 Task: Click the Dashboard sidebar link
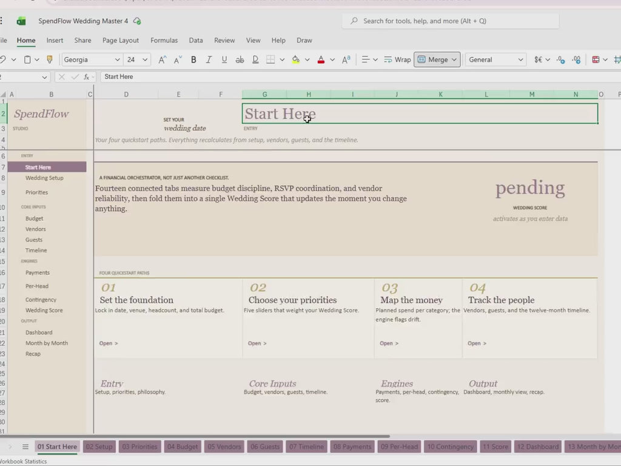pyautogui.click(x=39, y=333)
